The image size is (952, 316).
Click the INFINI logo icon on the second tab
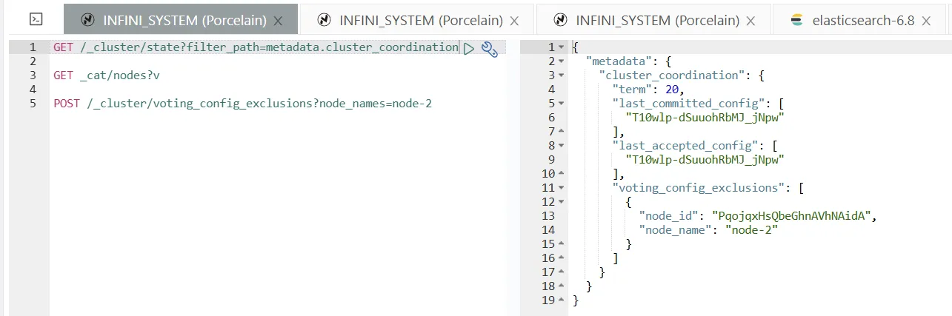324,21
